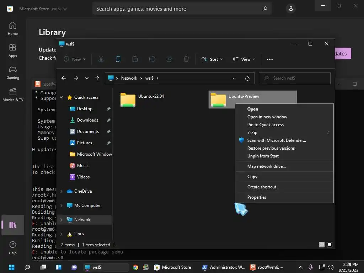This screenshot has height=273, width=364.
Task: Open the Sort dropdown
Action: 212,59
